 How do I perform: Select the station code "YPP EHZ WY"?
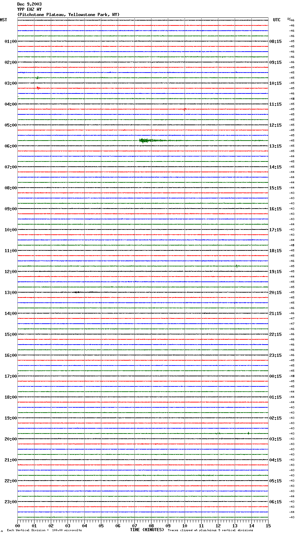(29, 9)
